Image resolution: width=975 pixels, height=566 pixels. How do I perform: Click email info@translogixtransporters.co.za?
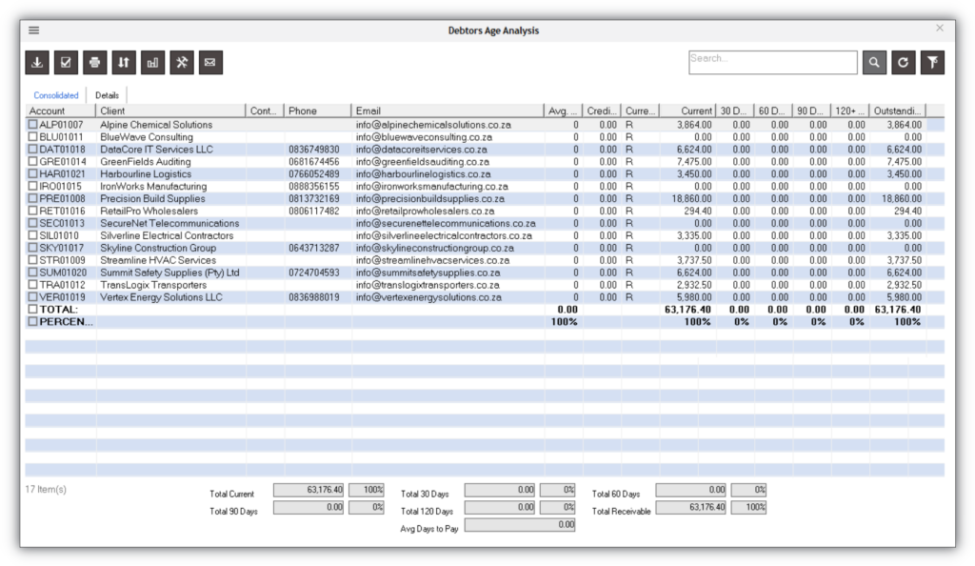428,285
